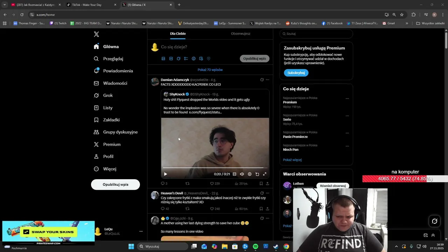
Task: Open Grok actions on Heaven's Devil post
Action: click(262, 193)
